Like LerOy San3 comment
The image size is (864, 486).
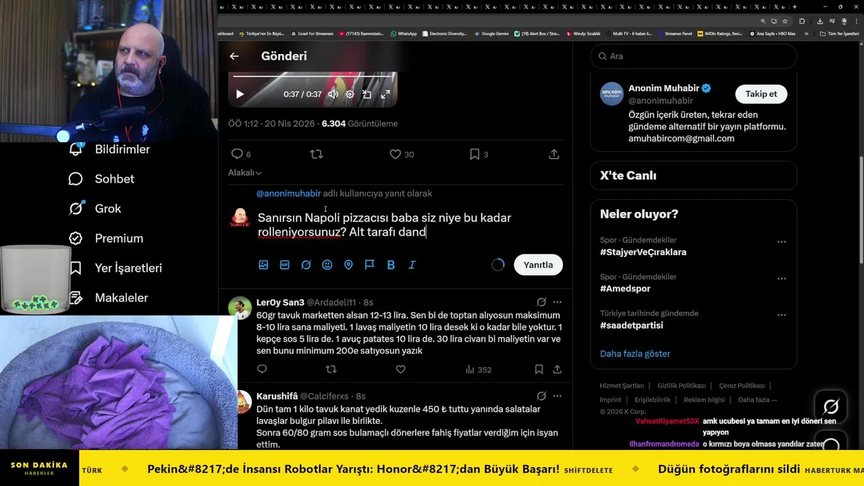[400, 369]
